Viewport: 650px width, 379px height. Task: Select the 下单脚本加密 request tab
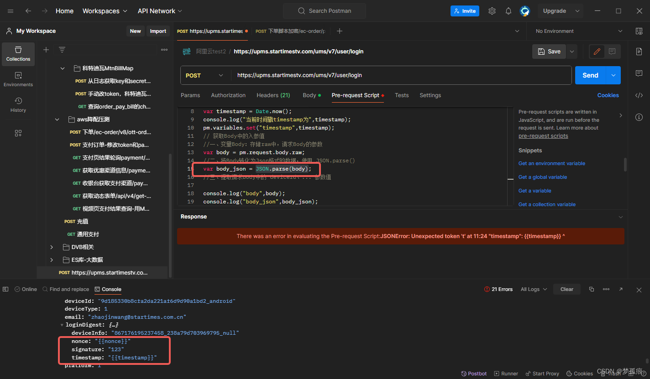click(290, 31)
